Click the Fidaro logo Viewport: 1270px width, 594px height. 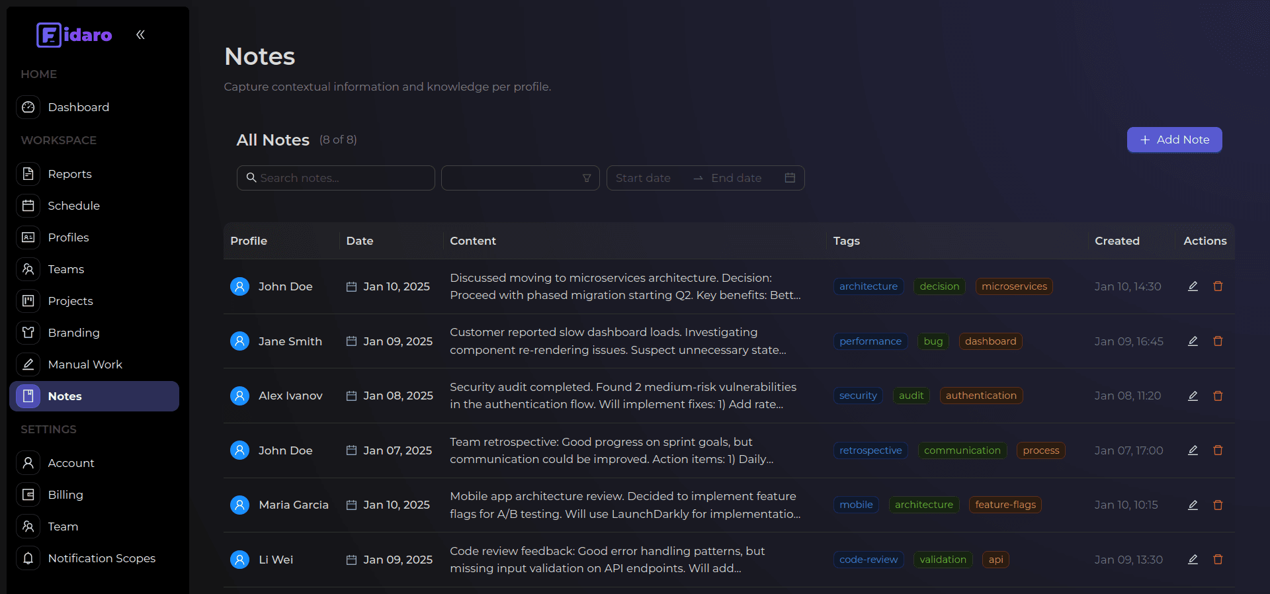pyautogui.click(x=74, y=34)
